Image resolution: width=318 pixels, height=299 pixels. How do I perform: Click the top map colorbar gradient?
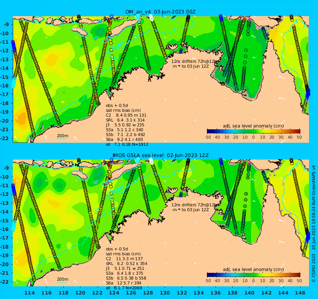tap(254, 131)
